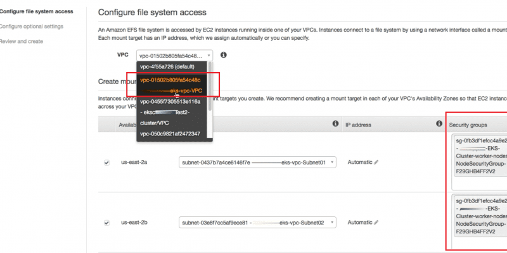Collapse the VPC dropdown selector
The image size is (507, 253).
pyautogui.click(x=175, y=56)
